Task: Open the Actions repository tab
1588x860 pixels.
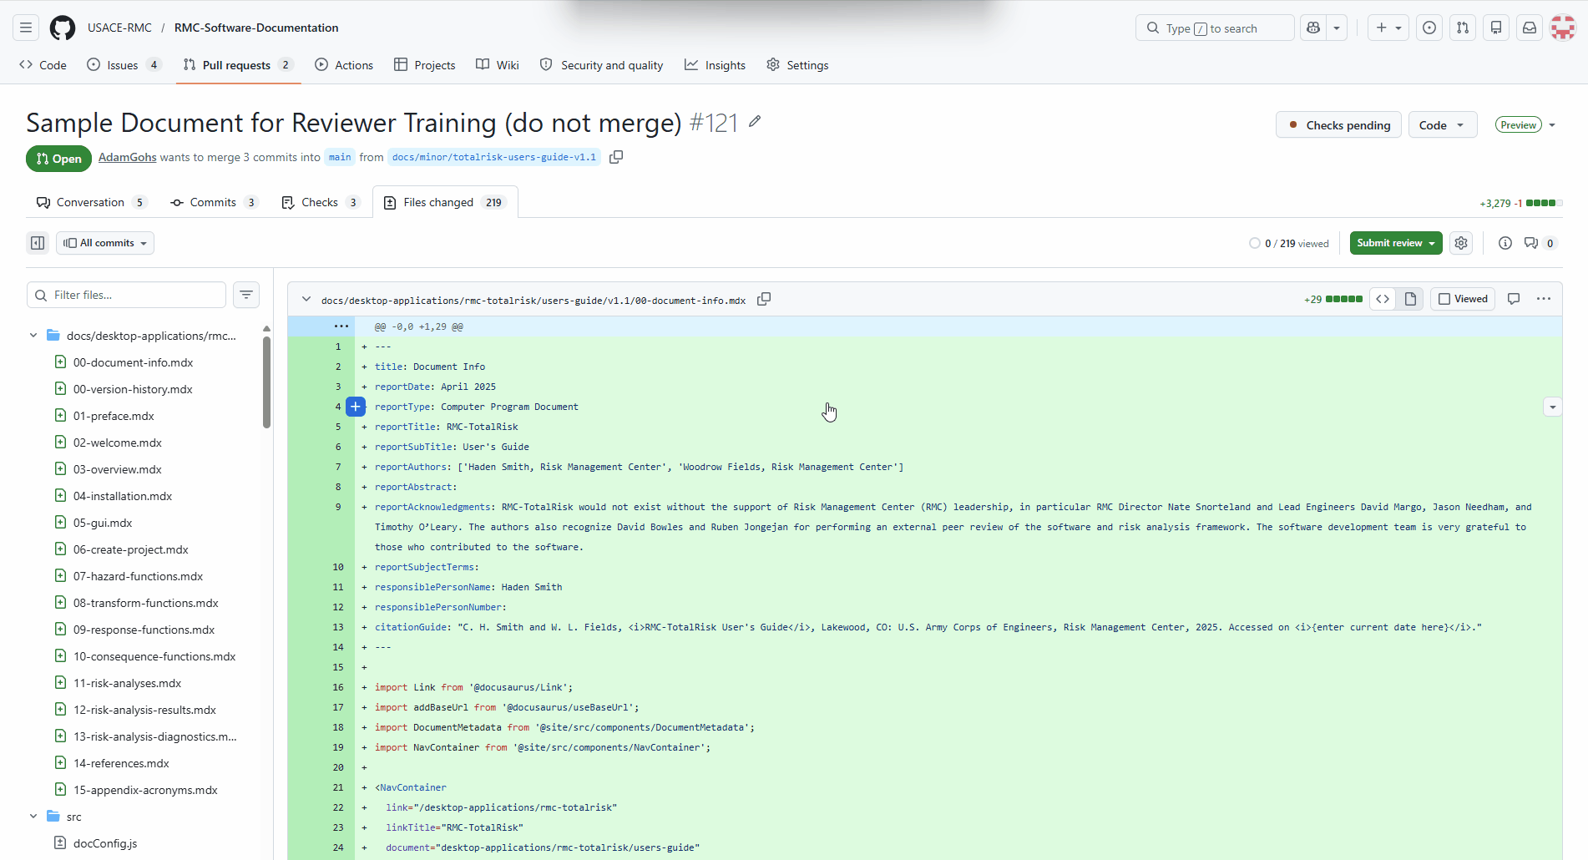Action: pyautogui.click(x=344, y=65)
